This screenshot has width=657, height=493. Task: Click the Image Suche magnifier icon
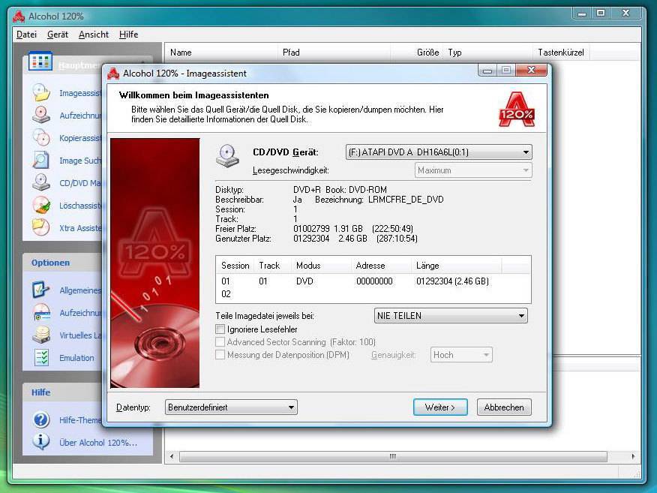tap(41, 160)
